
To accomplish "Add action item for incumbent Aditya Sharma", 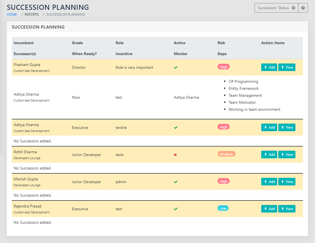I will coord(269,128).
